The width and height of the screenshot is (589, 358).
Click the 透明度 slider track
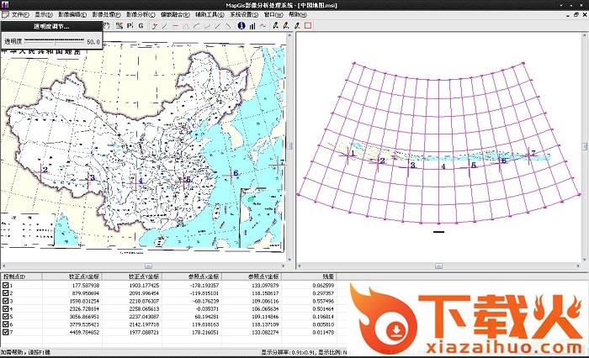coord(54,40)
